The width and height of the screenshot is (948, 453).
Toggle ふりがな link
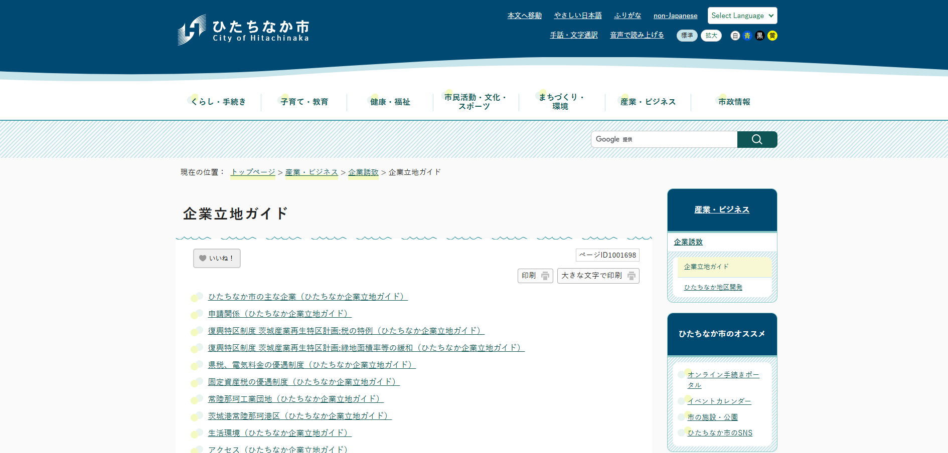point(627,16)
